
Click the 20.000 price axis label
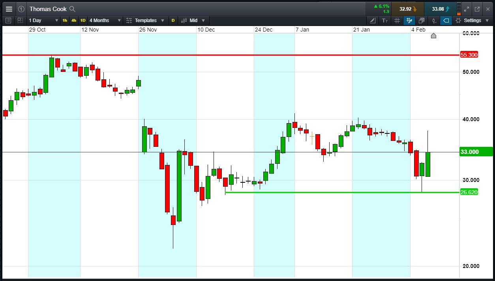pos(471,266)
